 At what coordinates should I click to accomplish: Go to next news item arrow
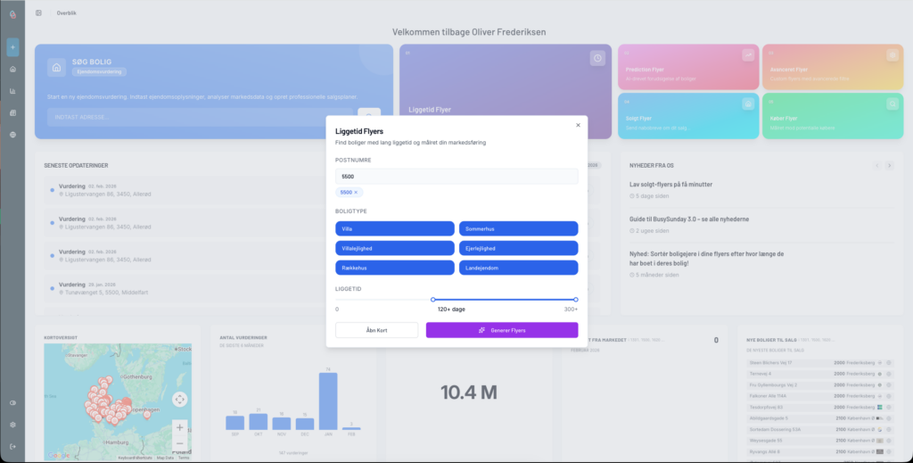click(889, 166)
